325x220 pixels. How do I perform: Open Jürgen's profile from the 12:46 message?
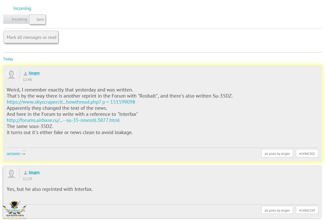tap(34, 73)
